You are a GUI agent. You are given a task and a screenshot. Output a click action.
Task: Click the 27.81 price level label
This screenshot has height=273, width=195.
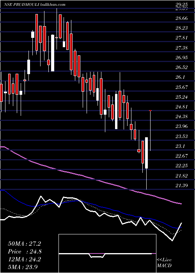click(x=181, y=38)
